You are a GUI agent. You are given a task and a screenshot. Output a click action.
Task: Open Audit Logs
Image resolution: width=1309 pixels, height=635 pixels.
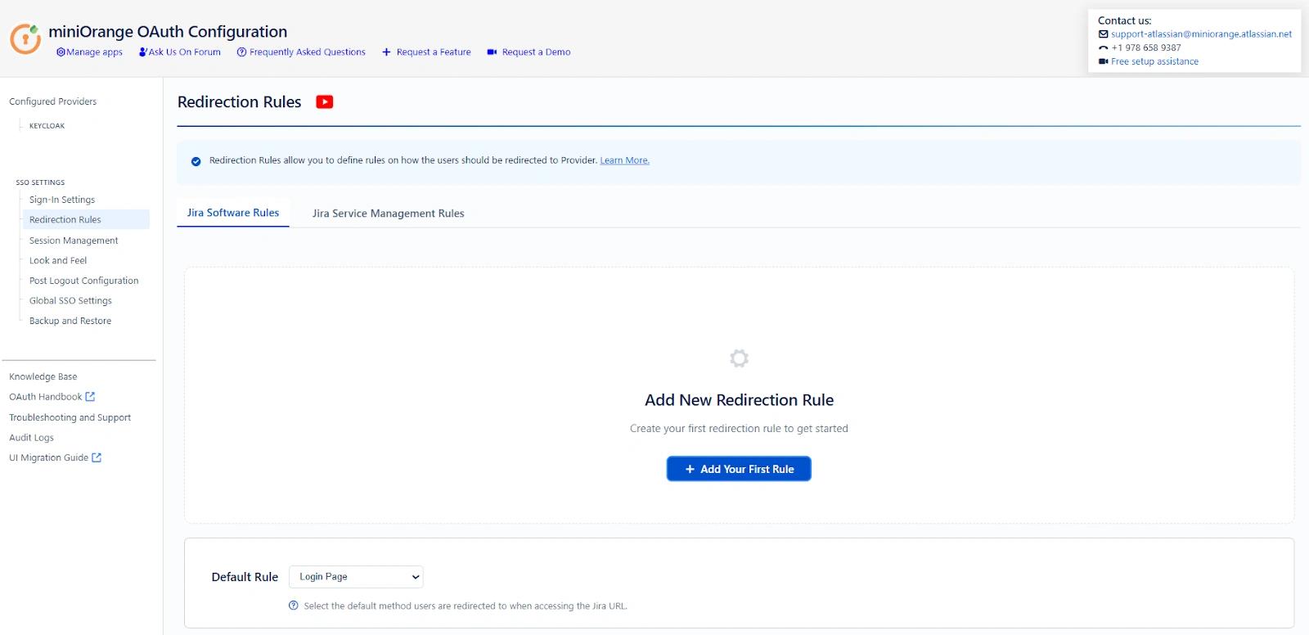[x=31, y=438]
